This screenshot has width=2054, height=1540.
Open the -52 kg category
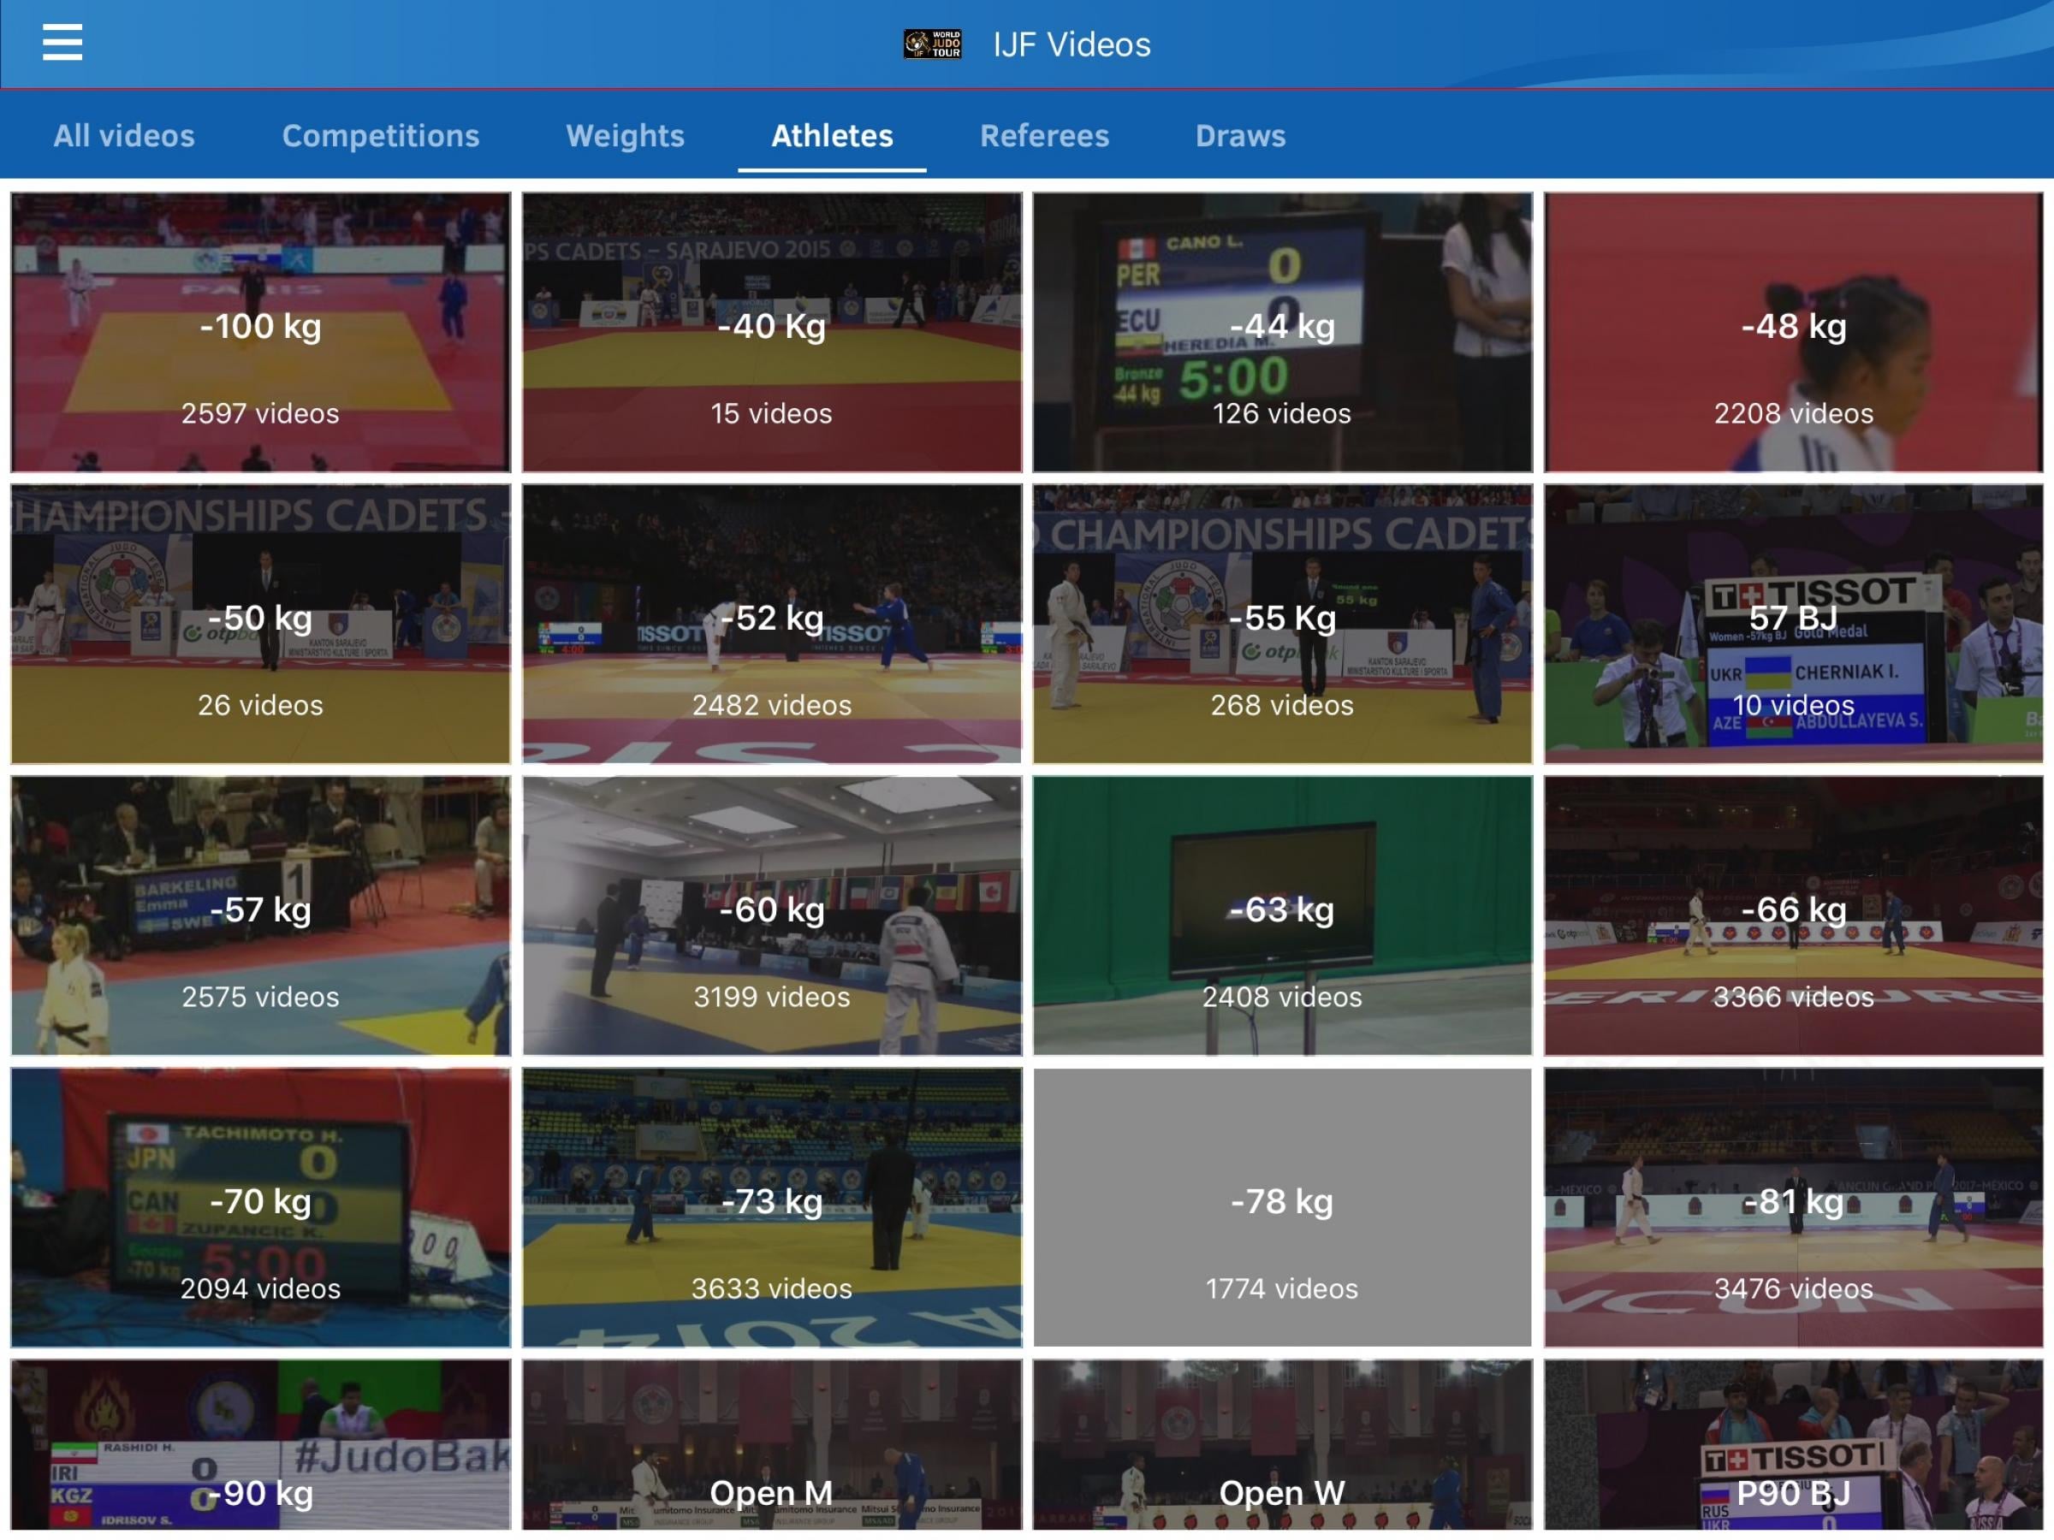[x=772, y=624]
